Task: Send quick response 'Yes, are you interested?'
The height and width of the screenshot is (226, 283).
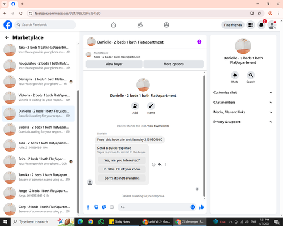Action: 122,160
